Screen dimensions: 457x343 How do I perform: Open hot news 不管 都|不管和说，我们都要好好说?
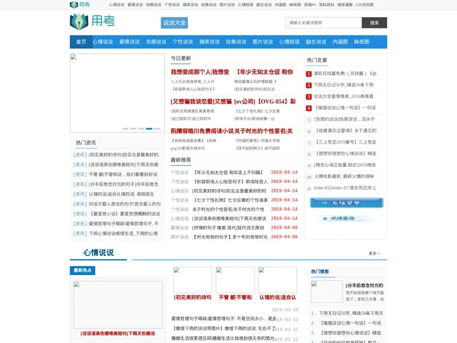[123, 175]
